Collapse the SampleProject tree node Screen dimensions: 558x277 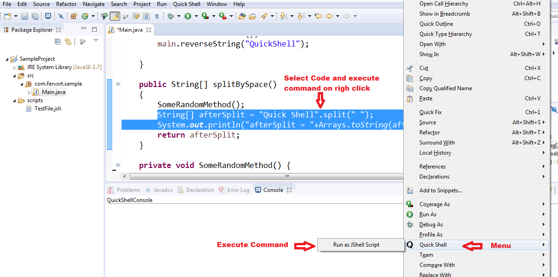[8, 59]
